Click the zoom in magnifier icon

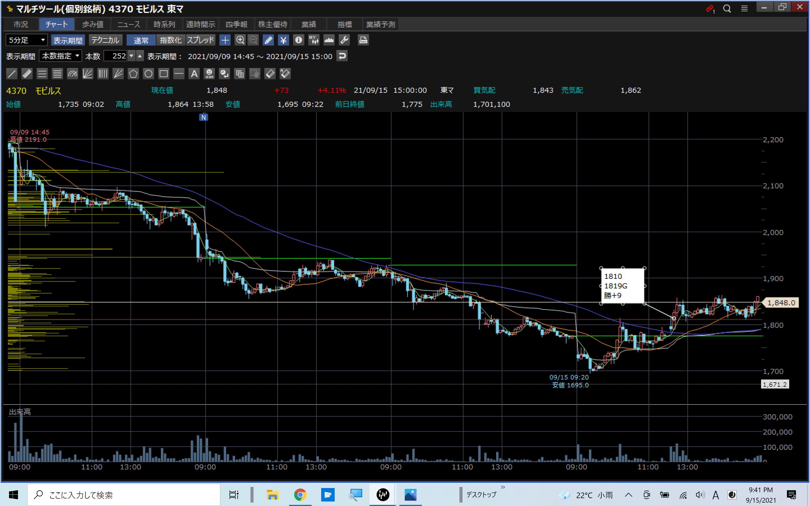[x=240, y=40]
